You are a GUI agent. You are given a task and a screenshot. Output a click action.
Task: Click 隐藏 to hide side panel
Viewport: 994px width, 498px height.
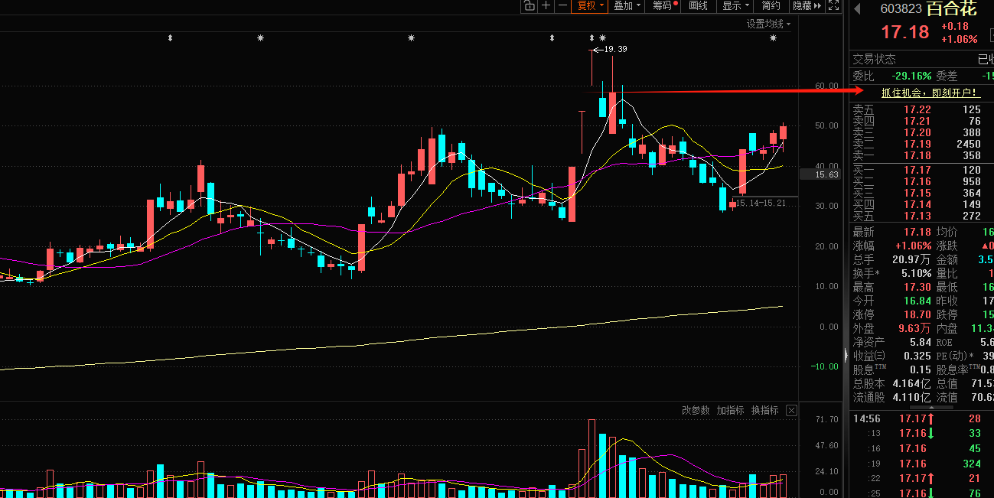pos(807,6)
